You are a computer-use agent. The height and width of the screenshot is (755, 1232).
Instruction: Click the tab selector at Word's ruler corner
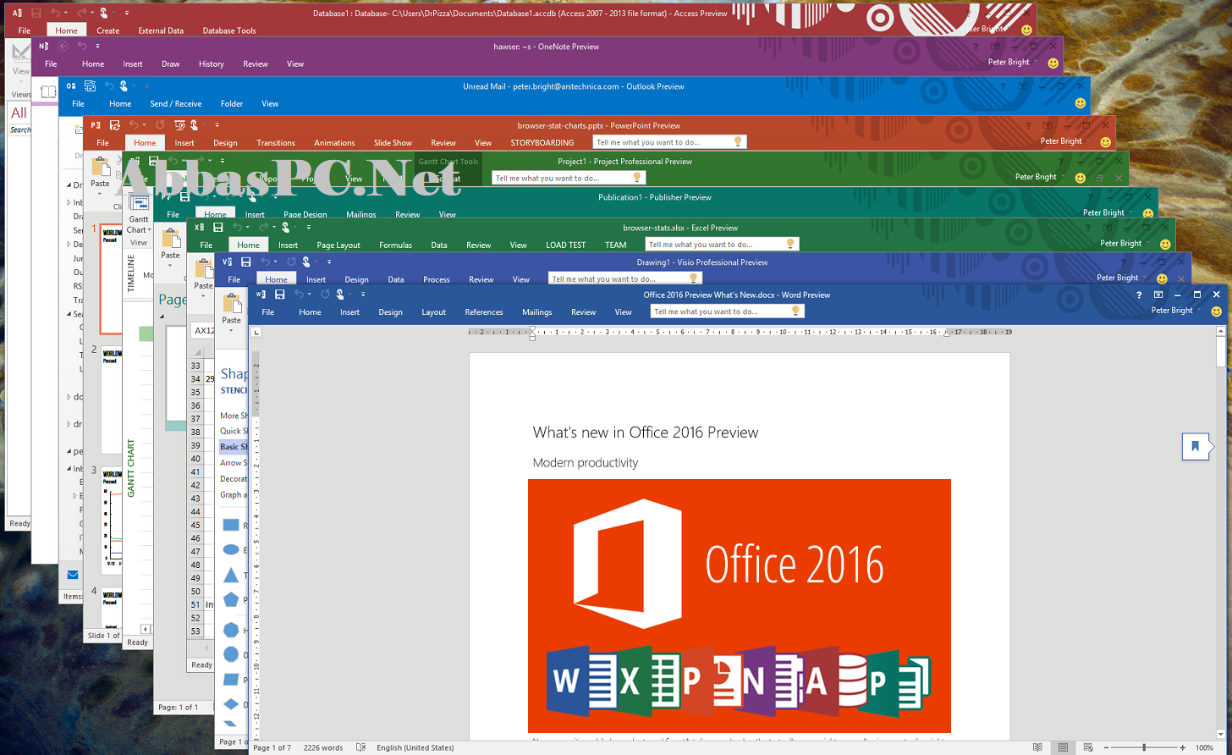point(257,332)
